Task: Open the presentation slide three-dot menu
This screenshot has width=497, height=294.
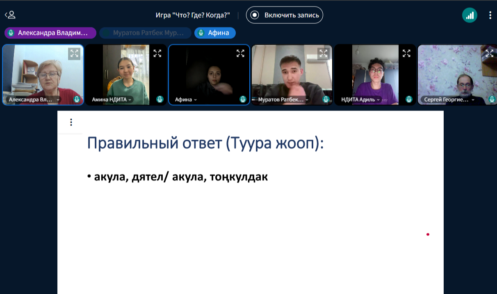Action: pos(71,122)
